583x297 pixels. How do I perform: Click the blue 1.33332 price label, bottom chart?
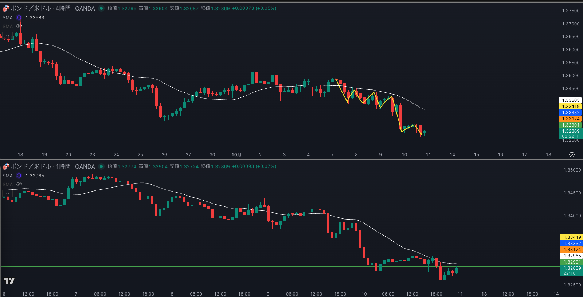[572, 244]
